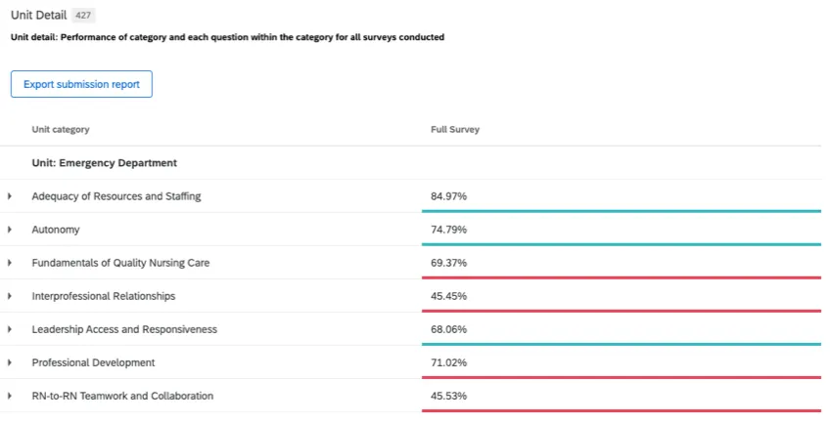This screenshot has width=832, height=423.
Task: Click the Export submission report button
Action: 81,85
